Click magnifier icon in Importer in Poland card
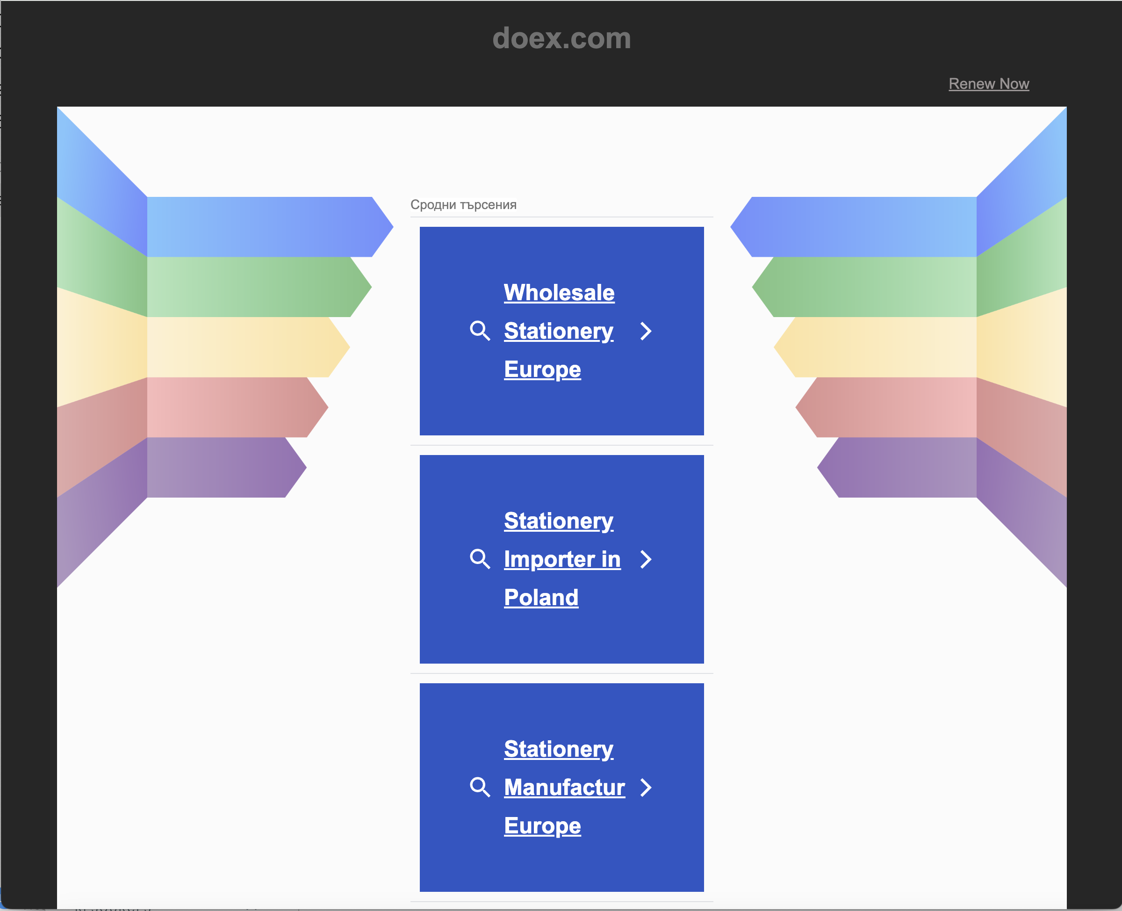 point(480,559)
